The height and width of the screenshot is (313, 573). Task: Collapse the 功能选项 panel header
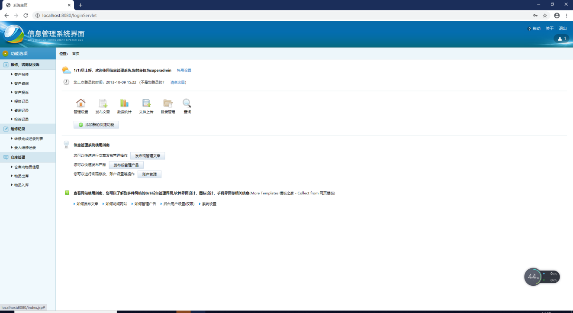[x=28, y=53]
